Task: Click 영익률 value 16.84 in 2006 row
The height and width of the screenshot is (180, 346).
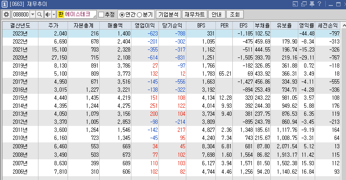Action: click(308, 172)
